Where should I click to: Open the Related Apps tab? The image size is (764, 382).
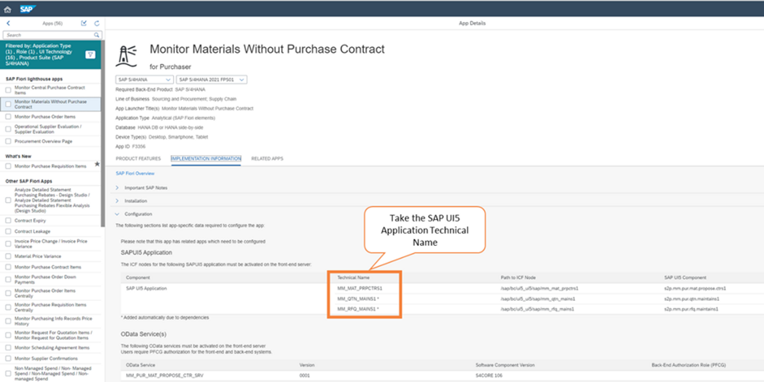click(267, 159)
